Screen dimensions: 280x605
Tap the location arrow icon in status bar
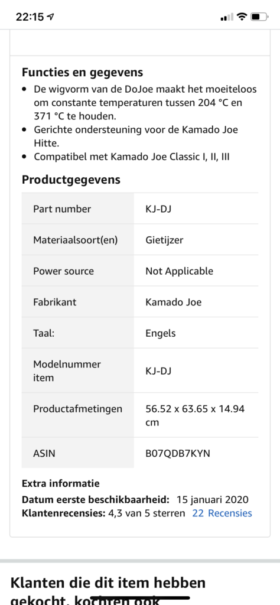click(x=51, y=17)
